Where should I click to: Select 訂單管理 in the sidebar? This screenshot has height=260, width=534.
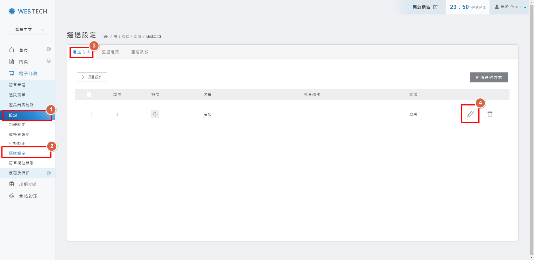pos(17,85)
